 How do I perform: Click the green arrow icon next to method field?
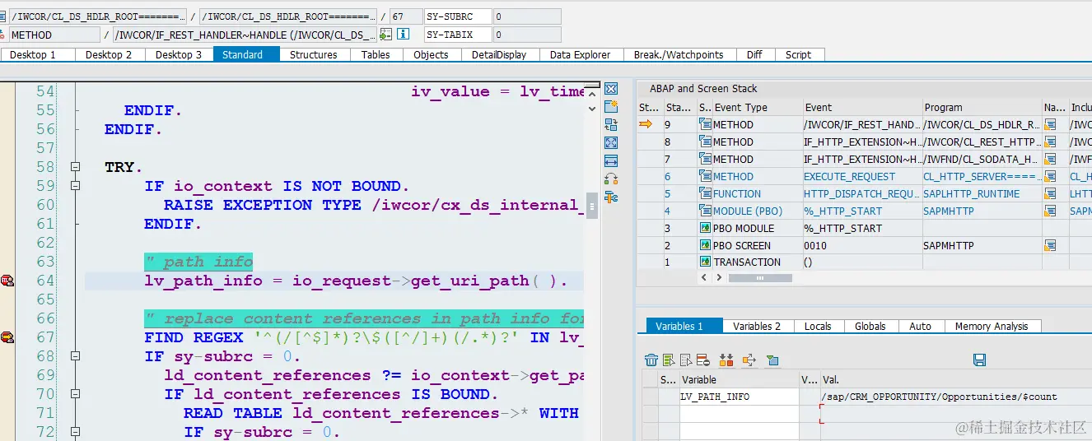coord(387,35)
